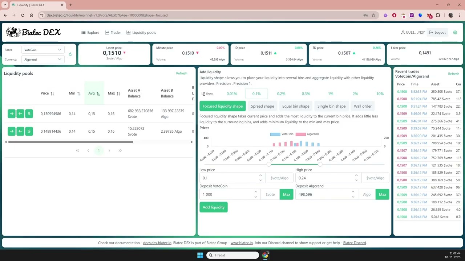Decrease Low price with its down stepper

(260, 180)
